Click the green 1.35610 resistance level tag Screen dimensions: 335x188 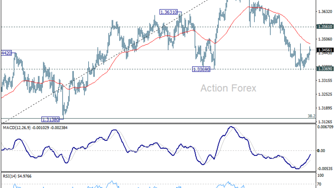pos(325,27)
